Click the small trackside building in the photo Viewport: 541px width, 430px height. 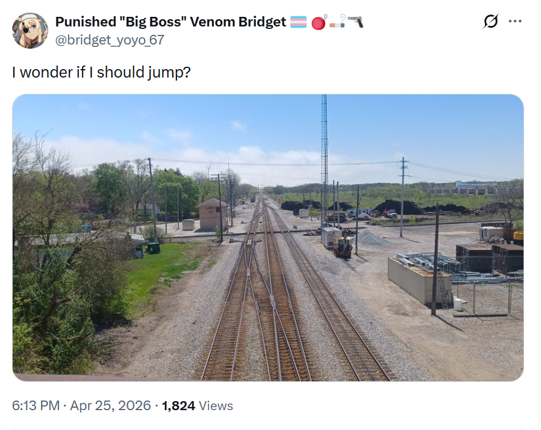(x=211, y=215)
